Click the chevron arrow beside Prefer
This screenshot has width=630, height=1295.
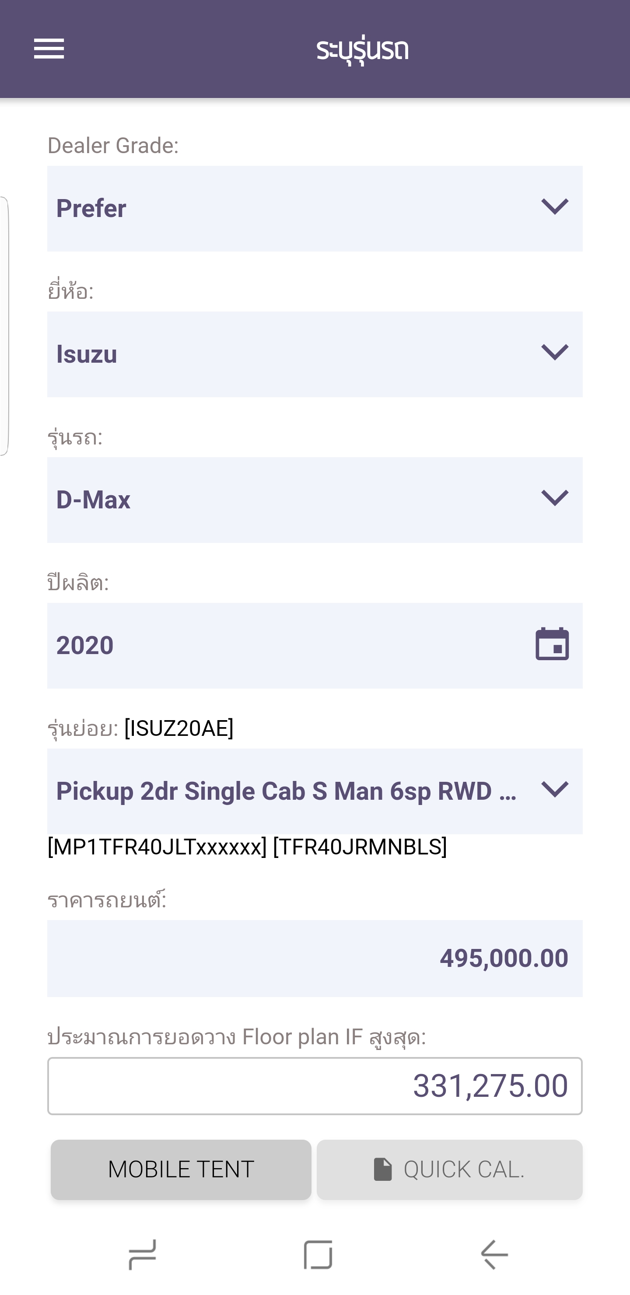pyautogui.click(x=555, y=206)
